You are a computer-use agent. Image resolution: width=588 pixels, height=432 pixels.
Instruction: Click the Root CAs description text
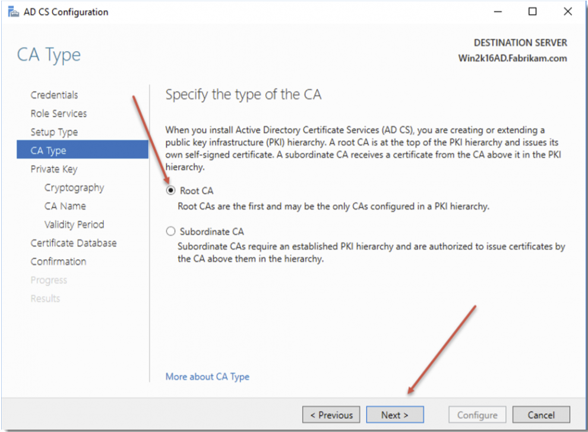pos(333,206)
